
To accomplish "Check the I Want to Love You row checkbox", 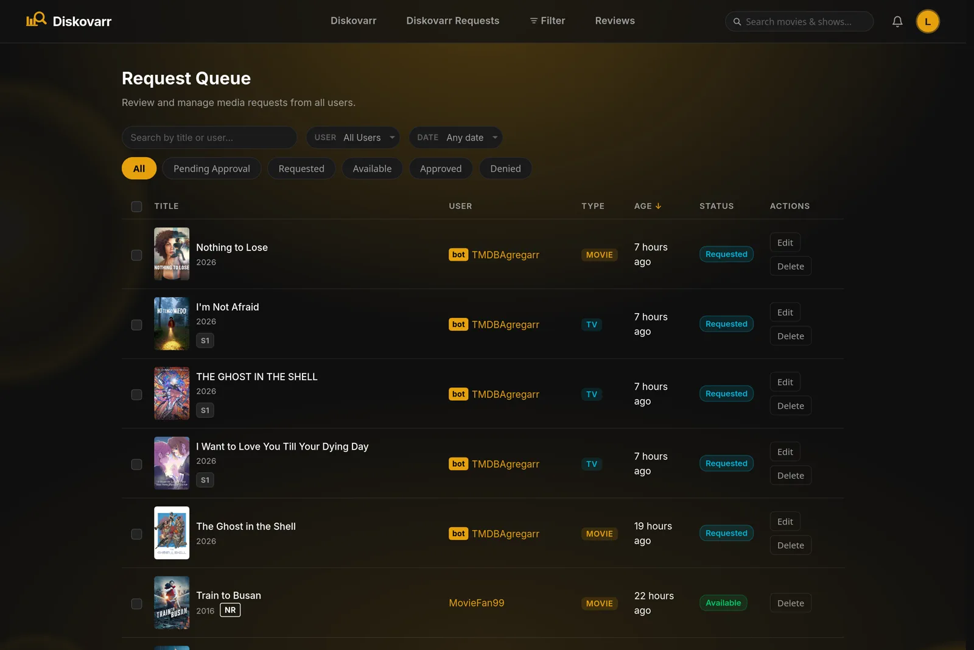I will pyautogui.click(x=136, y=464).
